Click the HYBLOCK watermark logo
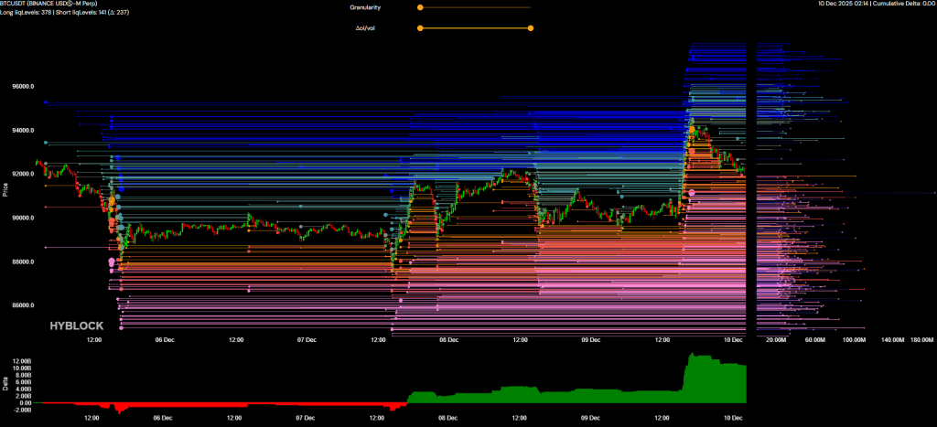 [76, 326]
